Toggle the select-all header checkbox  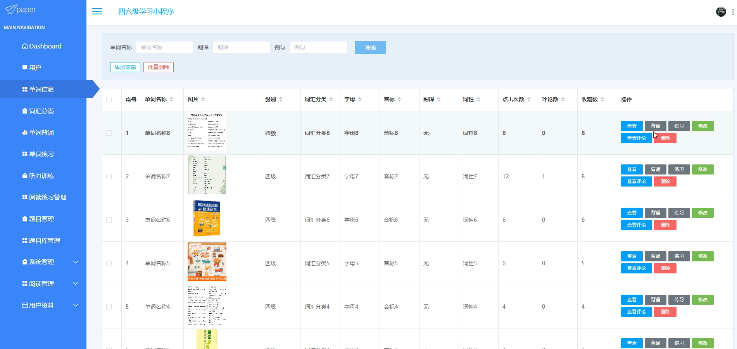click(109, 100)
